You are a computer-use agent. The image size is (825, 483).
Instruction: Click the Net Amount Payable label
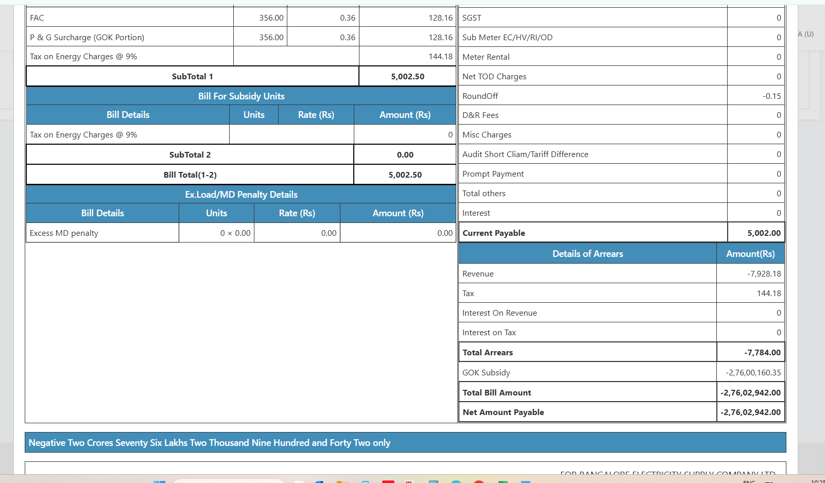503,412
